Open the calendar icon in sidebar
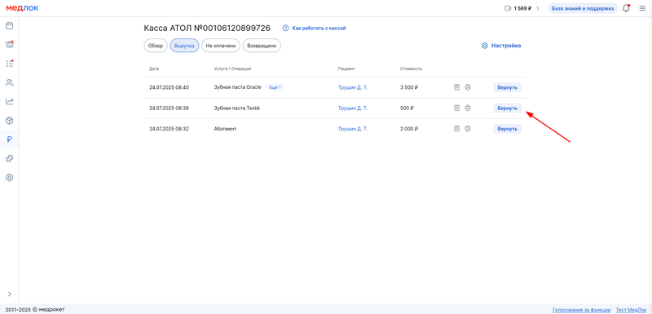Viewport: 652px width, 314px height. pos(9,26)
